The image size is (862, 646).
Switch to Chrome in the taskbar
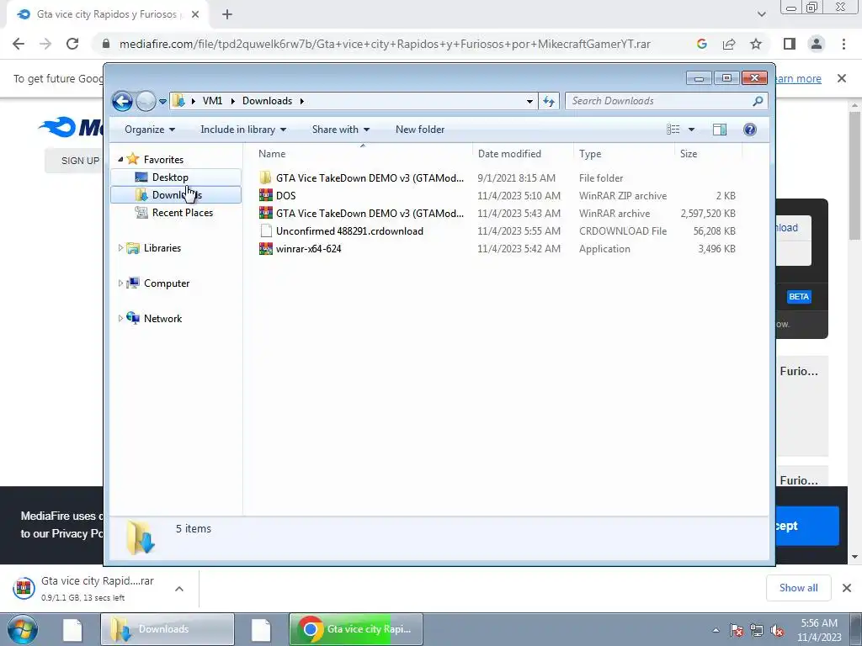[x=356, y=629]
